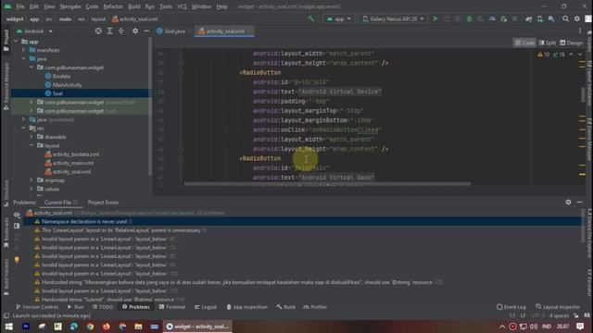Go to previous highlighted problem arrow
The width and height of the screenshot is (593, 333).
(x=571, y=55)
